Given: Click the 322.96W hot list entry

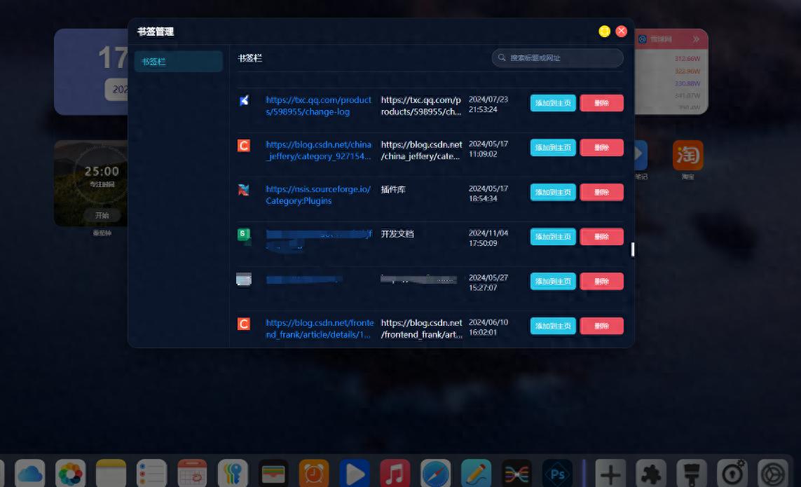Looking at the screenshot, I should coord(687,71).
